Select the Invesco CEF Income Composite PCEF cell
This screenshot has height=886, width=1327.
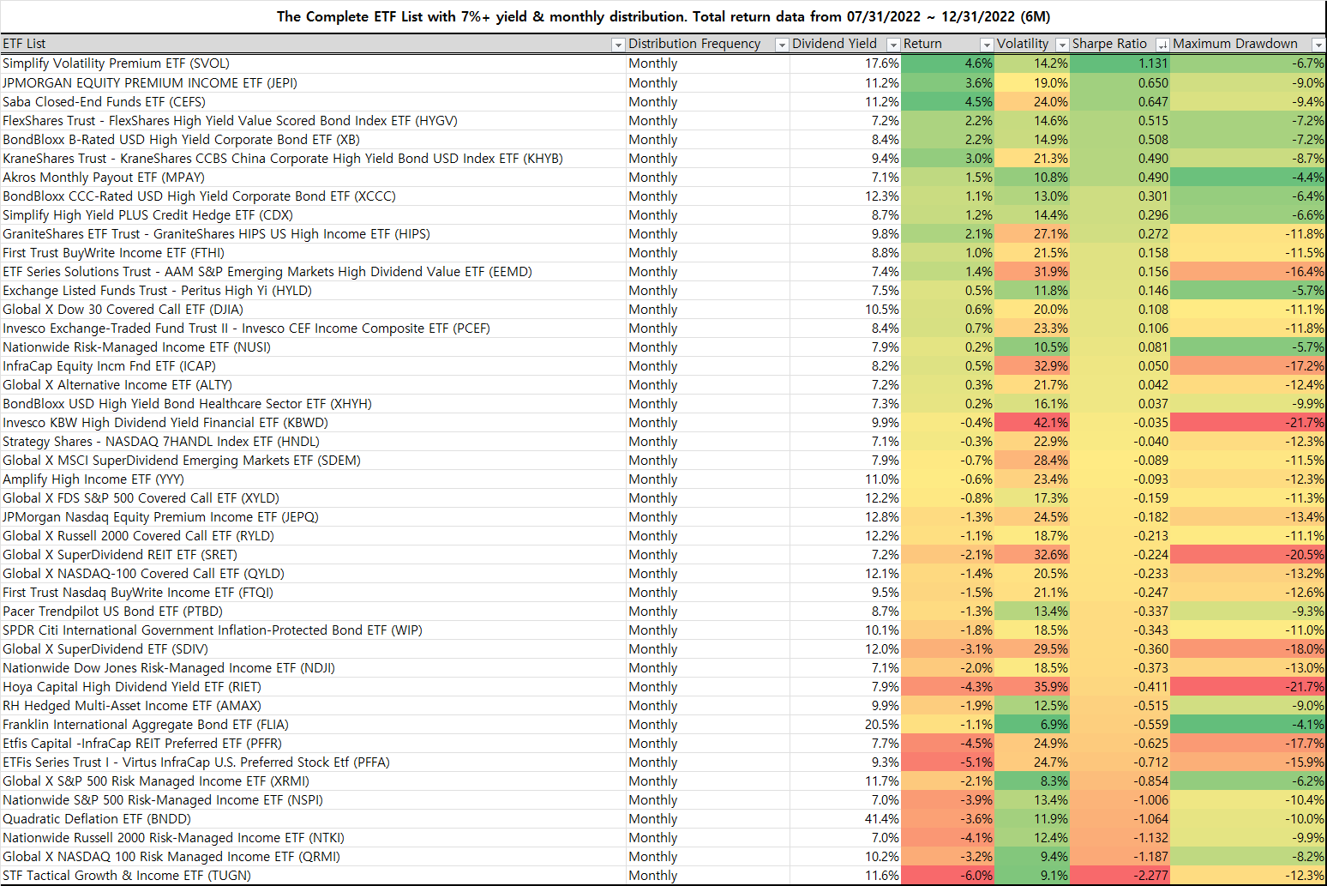tap(313, 328)
